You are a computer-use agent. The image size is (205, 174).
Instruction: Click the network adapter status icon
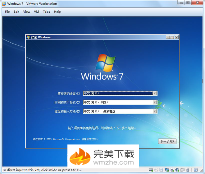click(167, 170)
